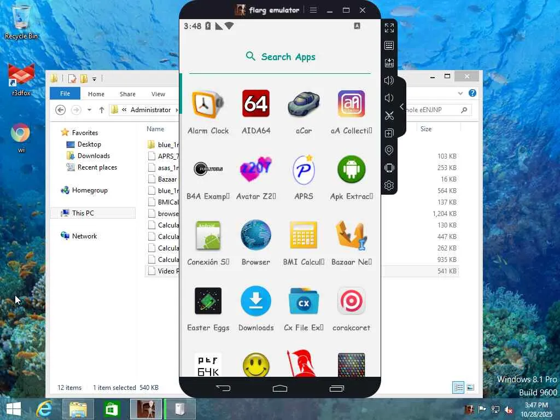
Task: Open Windows Start button
Action: (x=14, y=409)
